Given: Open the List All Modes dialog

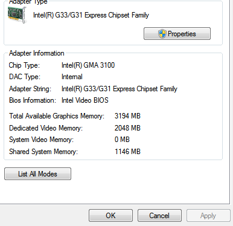Looking at the screenshot, I should click(37, 174).
